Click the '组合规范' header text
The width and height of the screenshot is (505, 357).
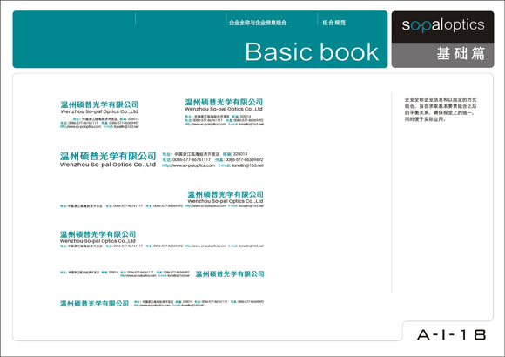click(x=334, y=23)
